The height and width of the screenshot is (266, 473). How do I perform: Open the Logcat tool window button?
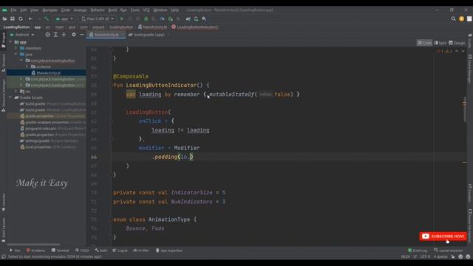tap(120, 250)
